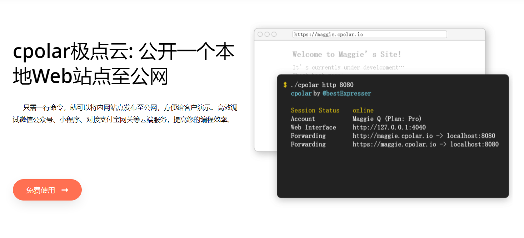Click https://maggie.cpolar.io -> localhost:8080 forwarding line
Image resolution: width=524 pixels, height=238 pixels.
coord(425,145)
